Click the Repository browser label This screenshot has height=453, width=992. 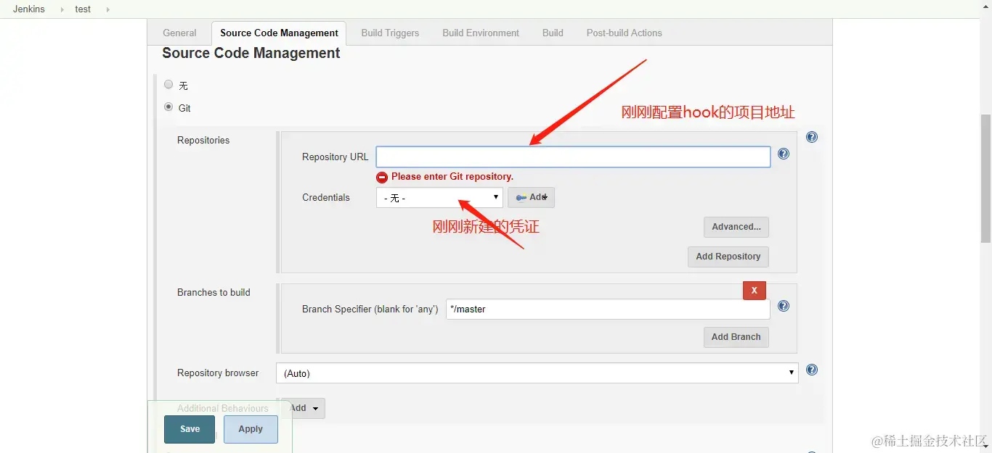[x=218, y=373]
